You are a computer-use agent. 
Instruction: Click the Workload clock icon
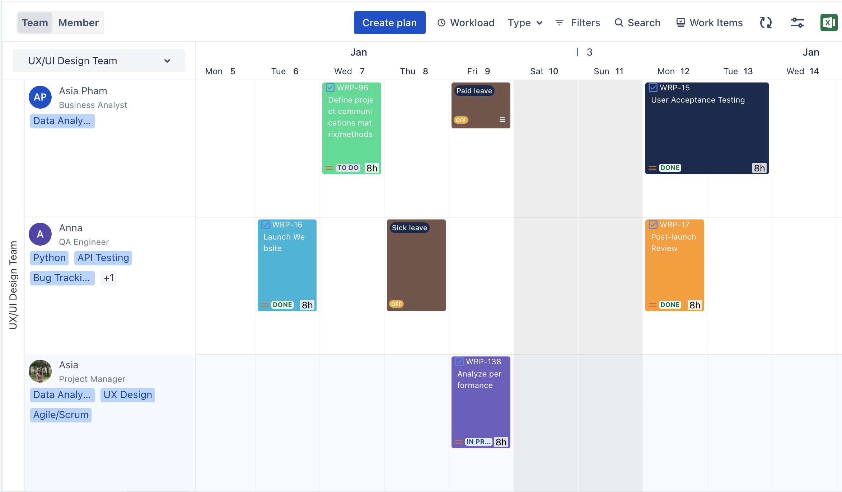(x=441, y=23)
